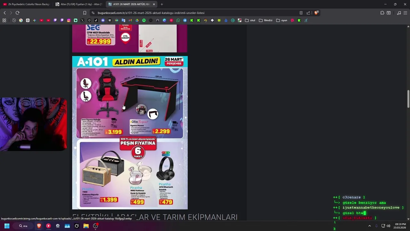Open the browser hamburger menu
The image size is (410, 231).
406,13
